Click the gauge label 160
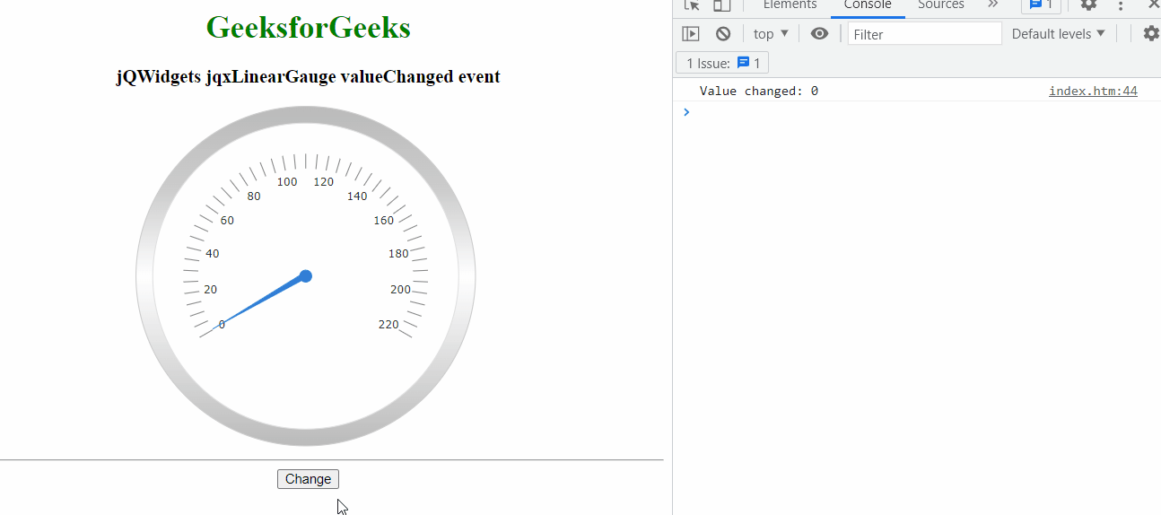Image resolution: width=1161 pixels, height=515 pixels. click(x=384, y=221)
